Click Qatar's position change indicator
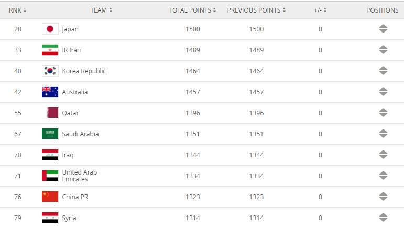404x227 pixels. click(383, 113)
